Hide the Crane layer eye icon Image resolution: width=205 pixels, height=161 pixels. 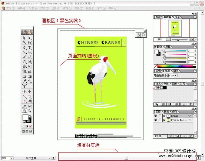[156, 116]
